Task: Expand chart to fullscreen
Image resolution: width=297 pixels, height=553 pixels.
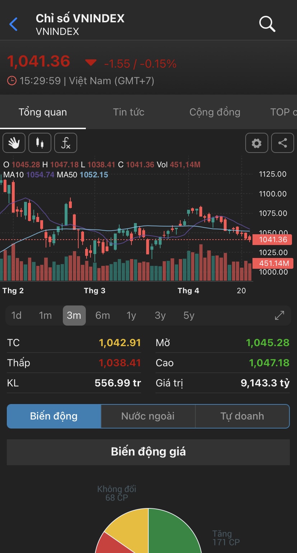Action: 279,316
